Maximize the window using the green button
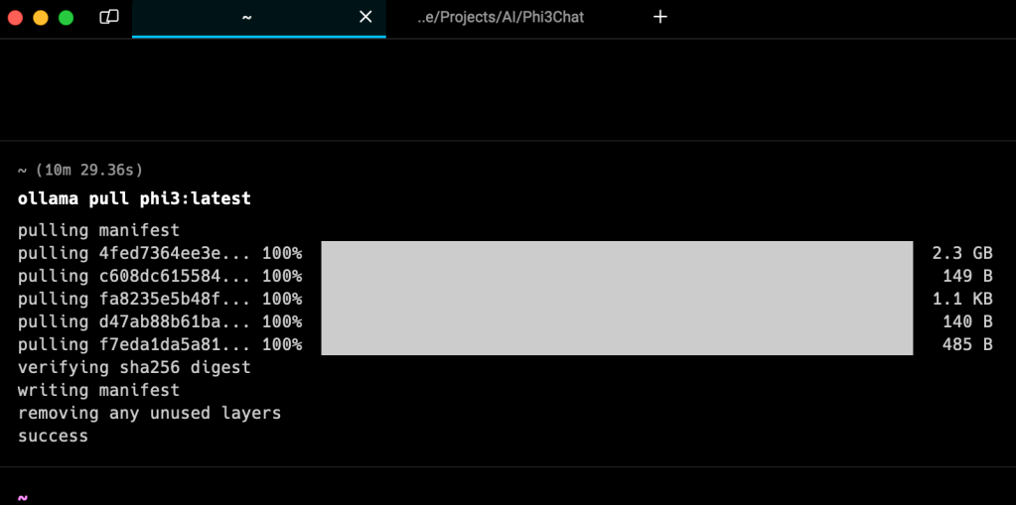 point(67,17)
